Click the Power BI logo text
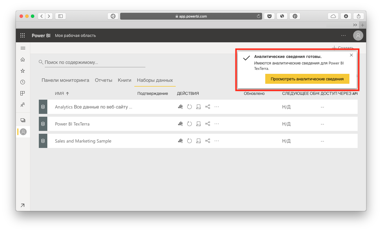The width and height of the screenshot is (382, 232). click(41, 35)
